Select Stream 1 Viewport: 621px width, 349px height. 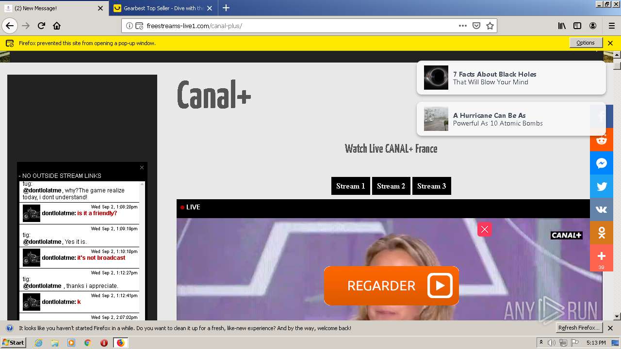coord(351,186)
